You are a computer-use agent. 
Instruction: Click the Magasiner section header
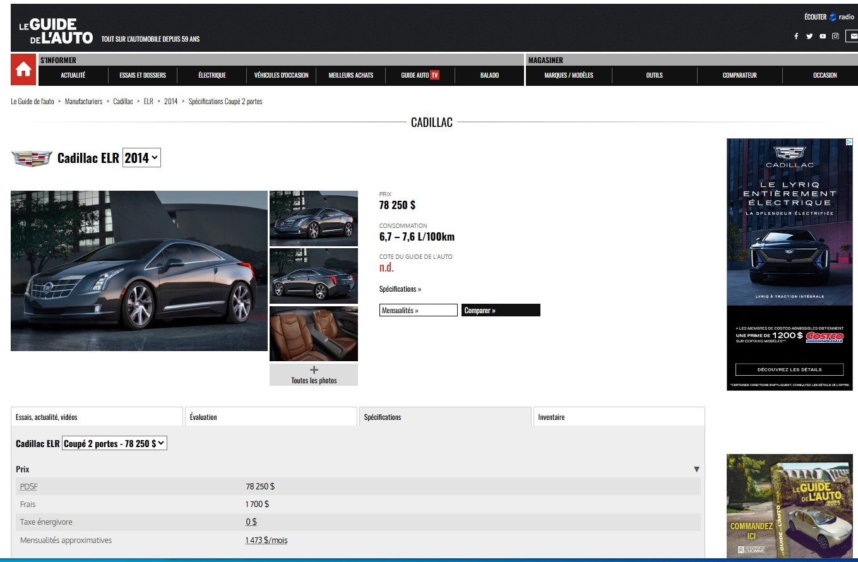[x=545, y=60]
